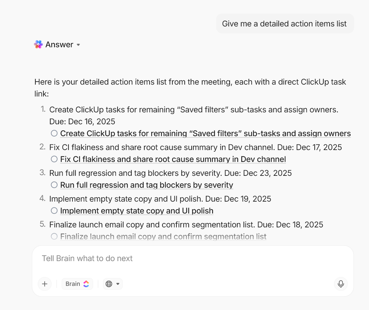This screenshot has height=310, width=369.
Task: Click the ClickUp logo inside the Brain pill
Action: pyautogui.click(x=86, y=284)
